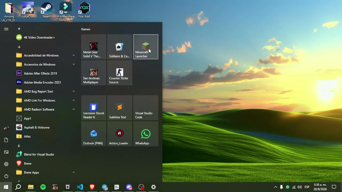Expand the Accesibilidad de Windows folder

pos(46,55)
